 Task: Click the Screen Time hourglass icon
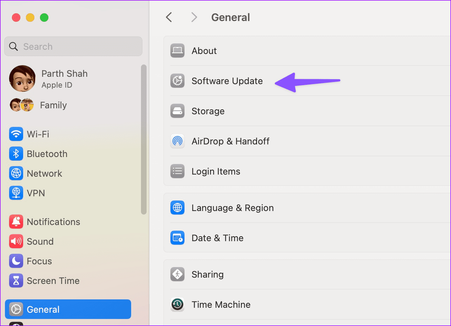click(16, 281)
